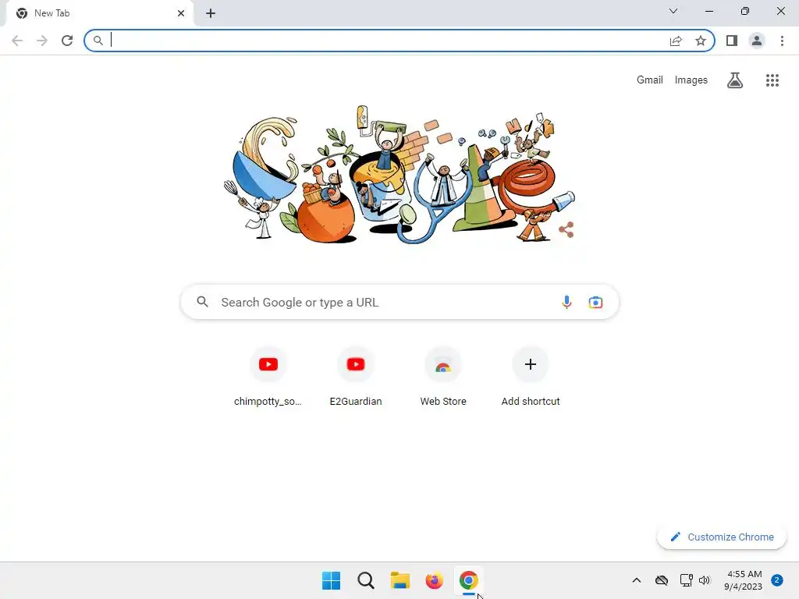Click the Google Doodle image
The height and width of the screenshot is (599, 799).
click(399, 174)
